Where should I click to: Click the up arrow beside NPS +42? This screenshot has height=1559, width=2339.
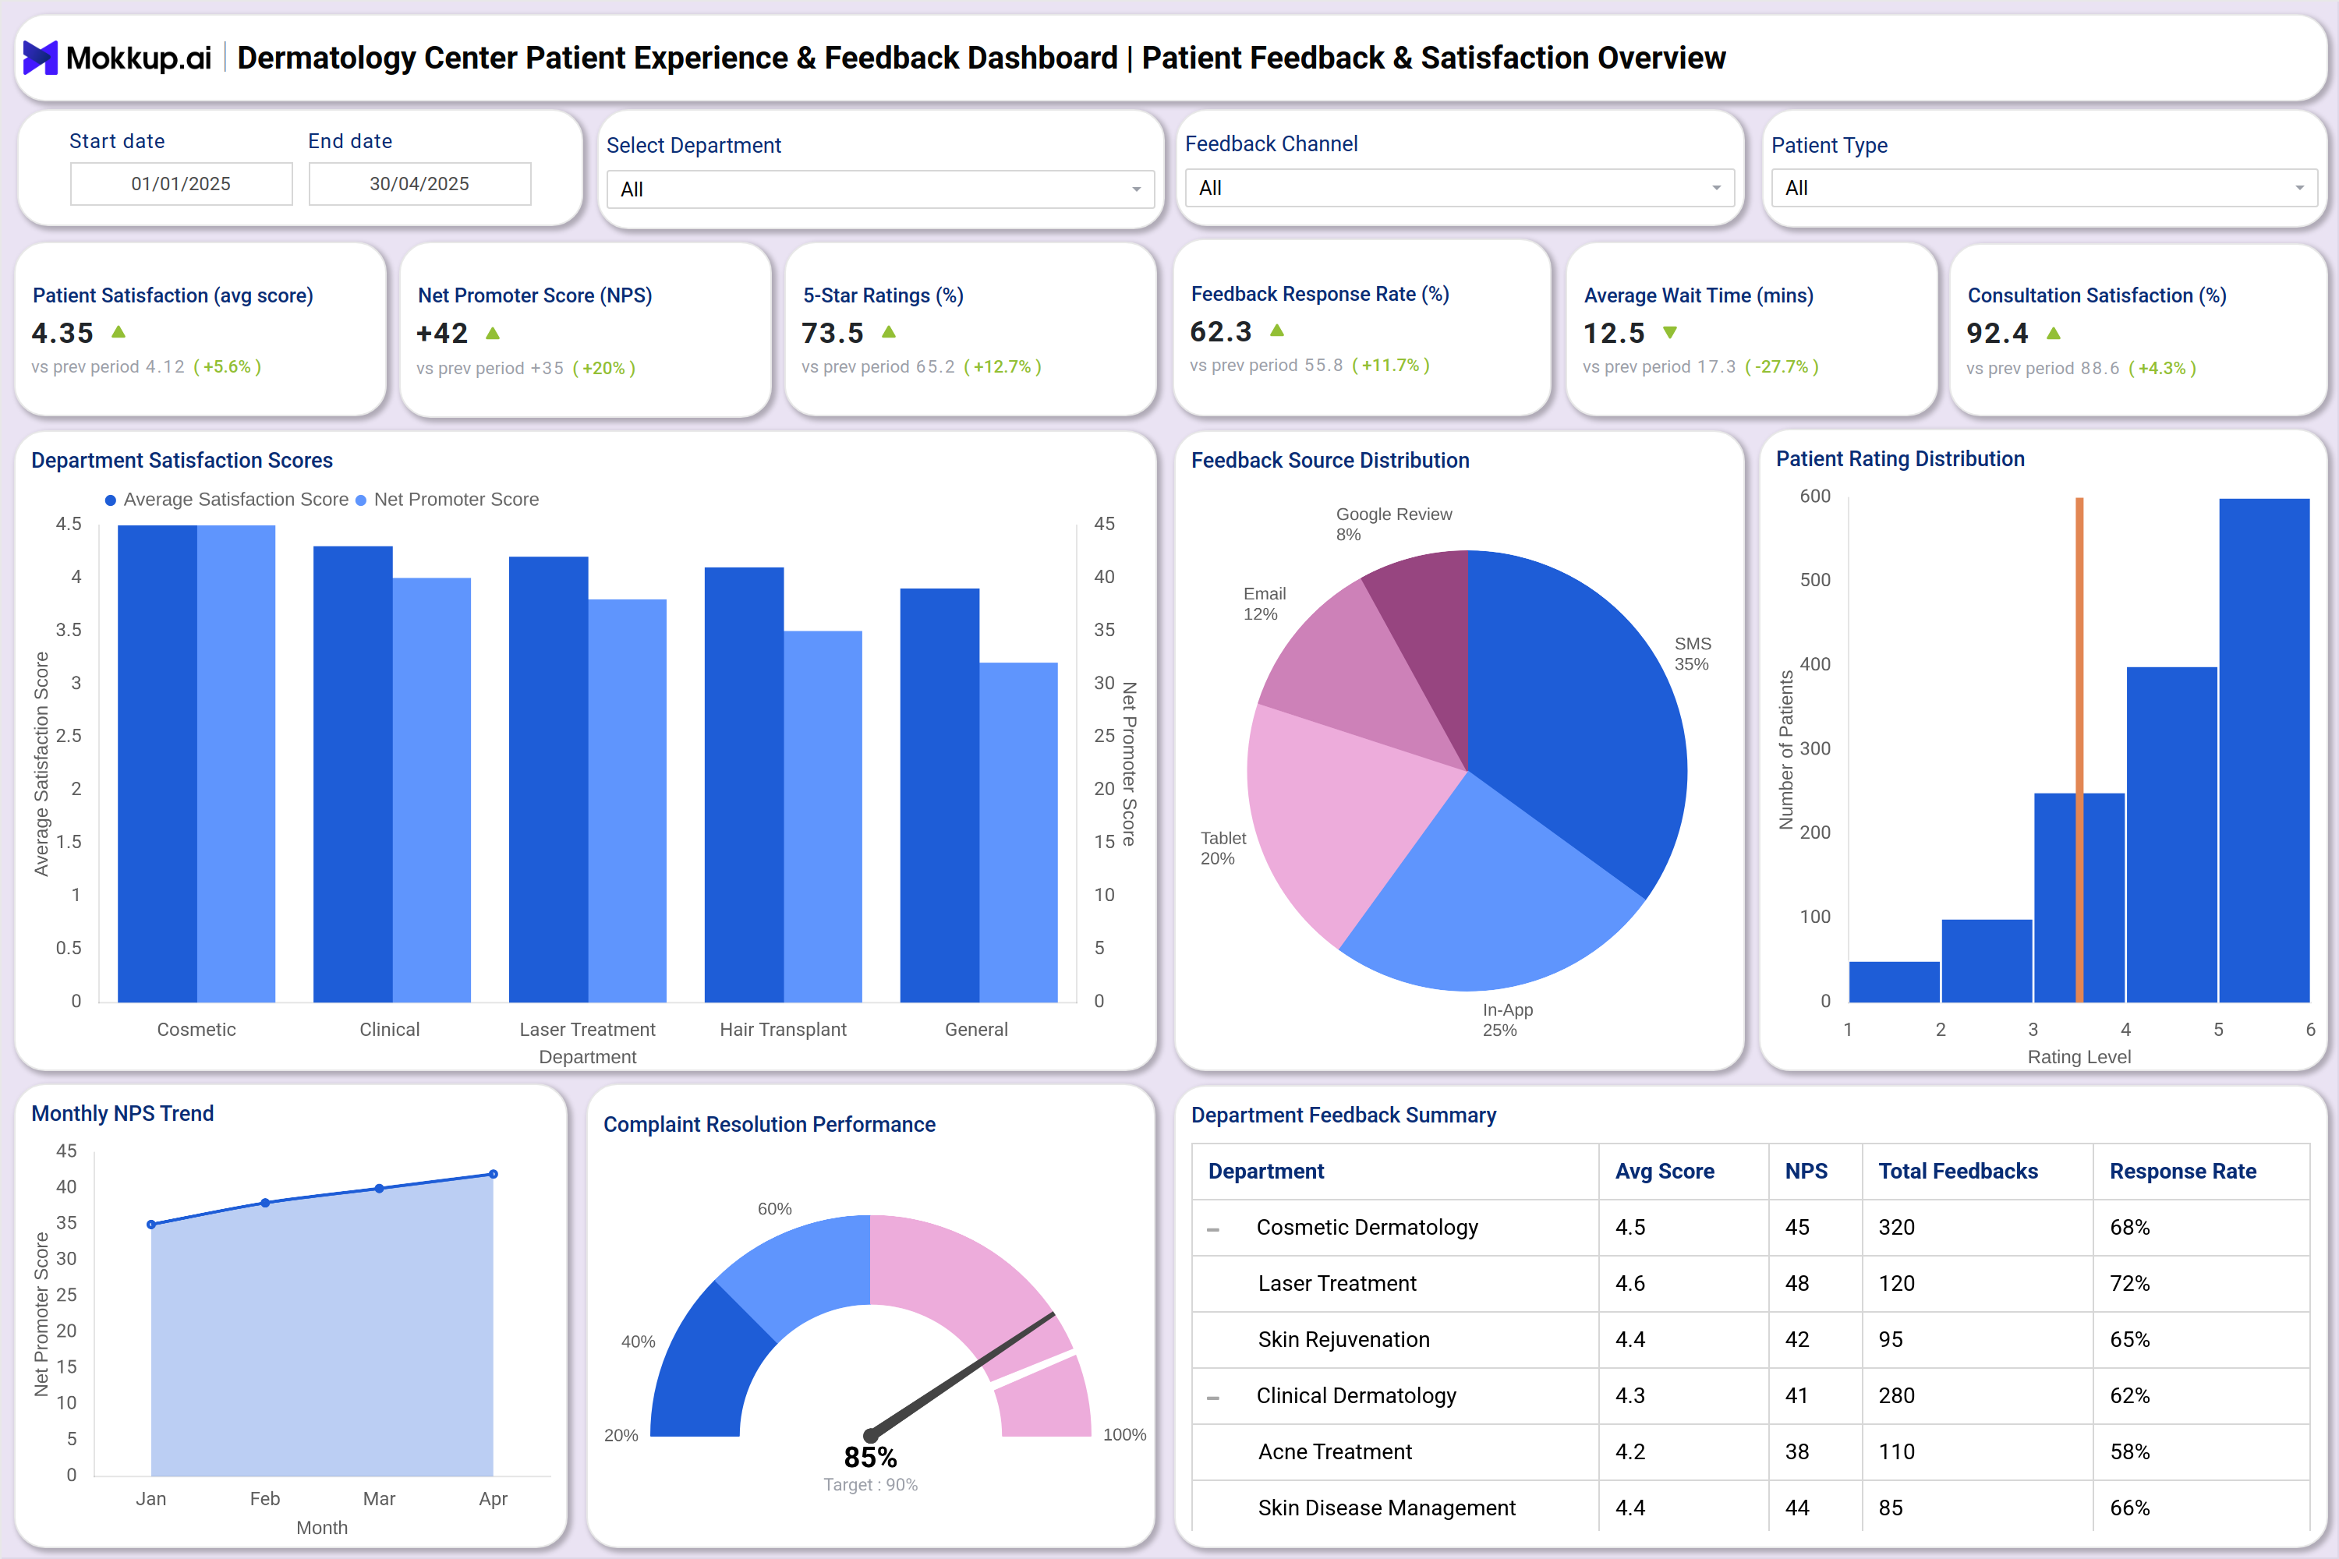coord(492,333)
